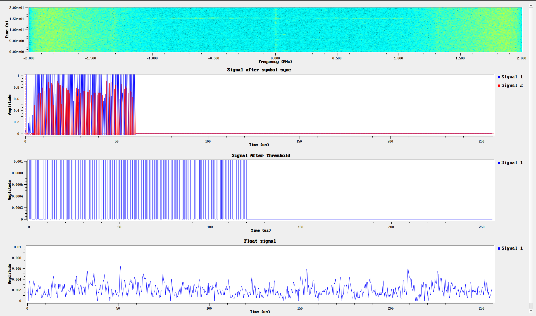Toggle Signal 2 curve visibility
Image resolution: width=536 pixels, height=316 pixels.
[512, 85]
